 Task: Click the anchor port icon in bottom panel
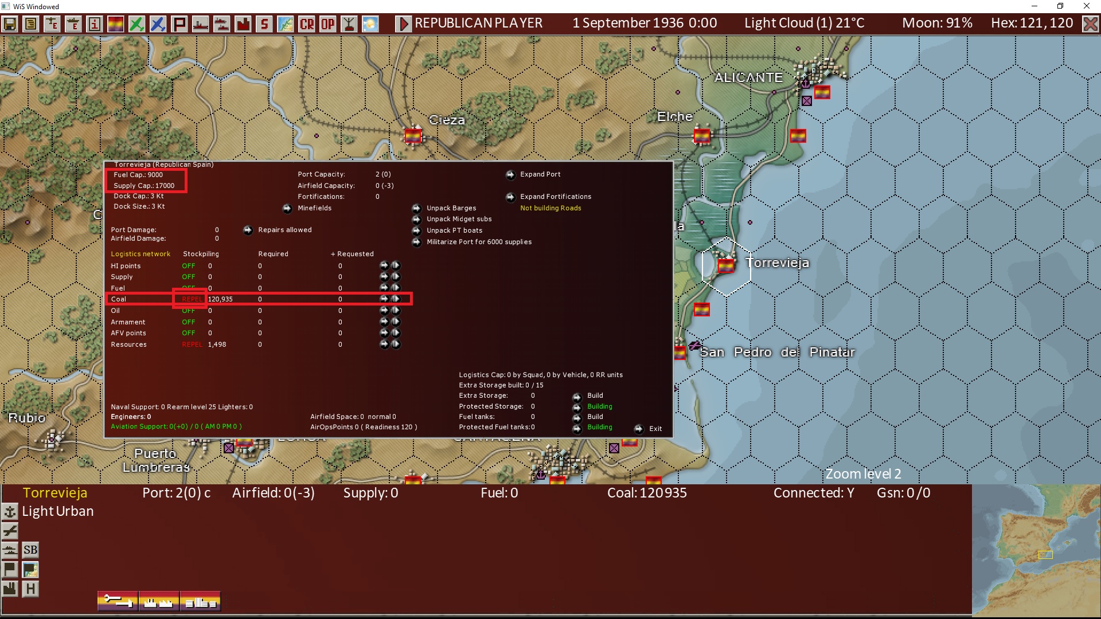10,511
